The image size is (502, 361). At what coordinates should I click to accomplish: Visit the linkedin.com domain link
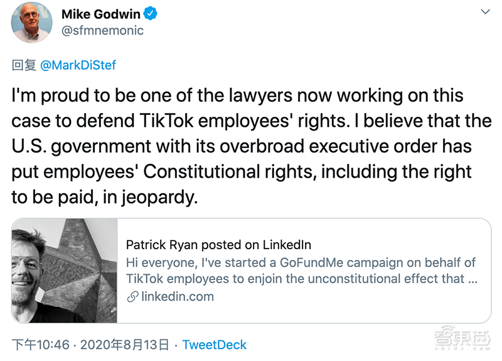(178, 297)
